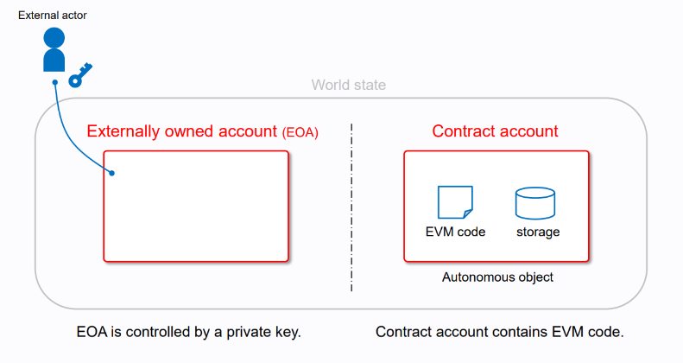Click the EVM code document icon
This screenshot has width=683, height=363.
pyautogui.click(x=454, y=202)
